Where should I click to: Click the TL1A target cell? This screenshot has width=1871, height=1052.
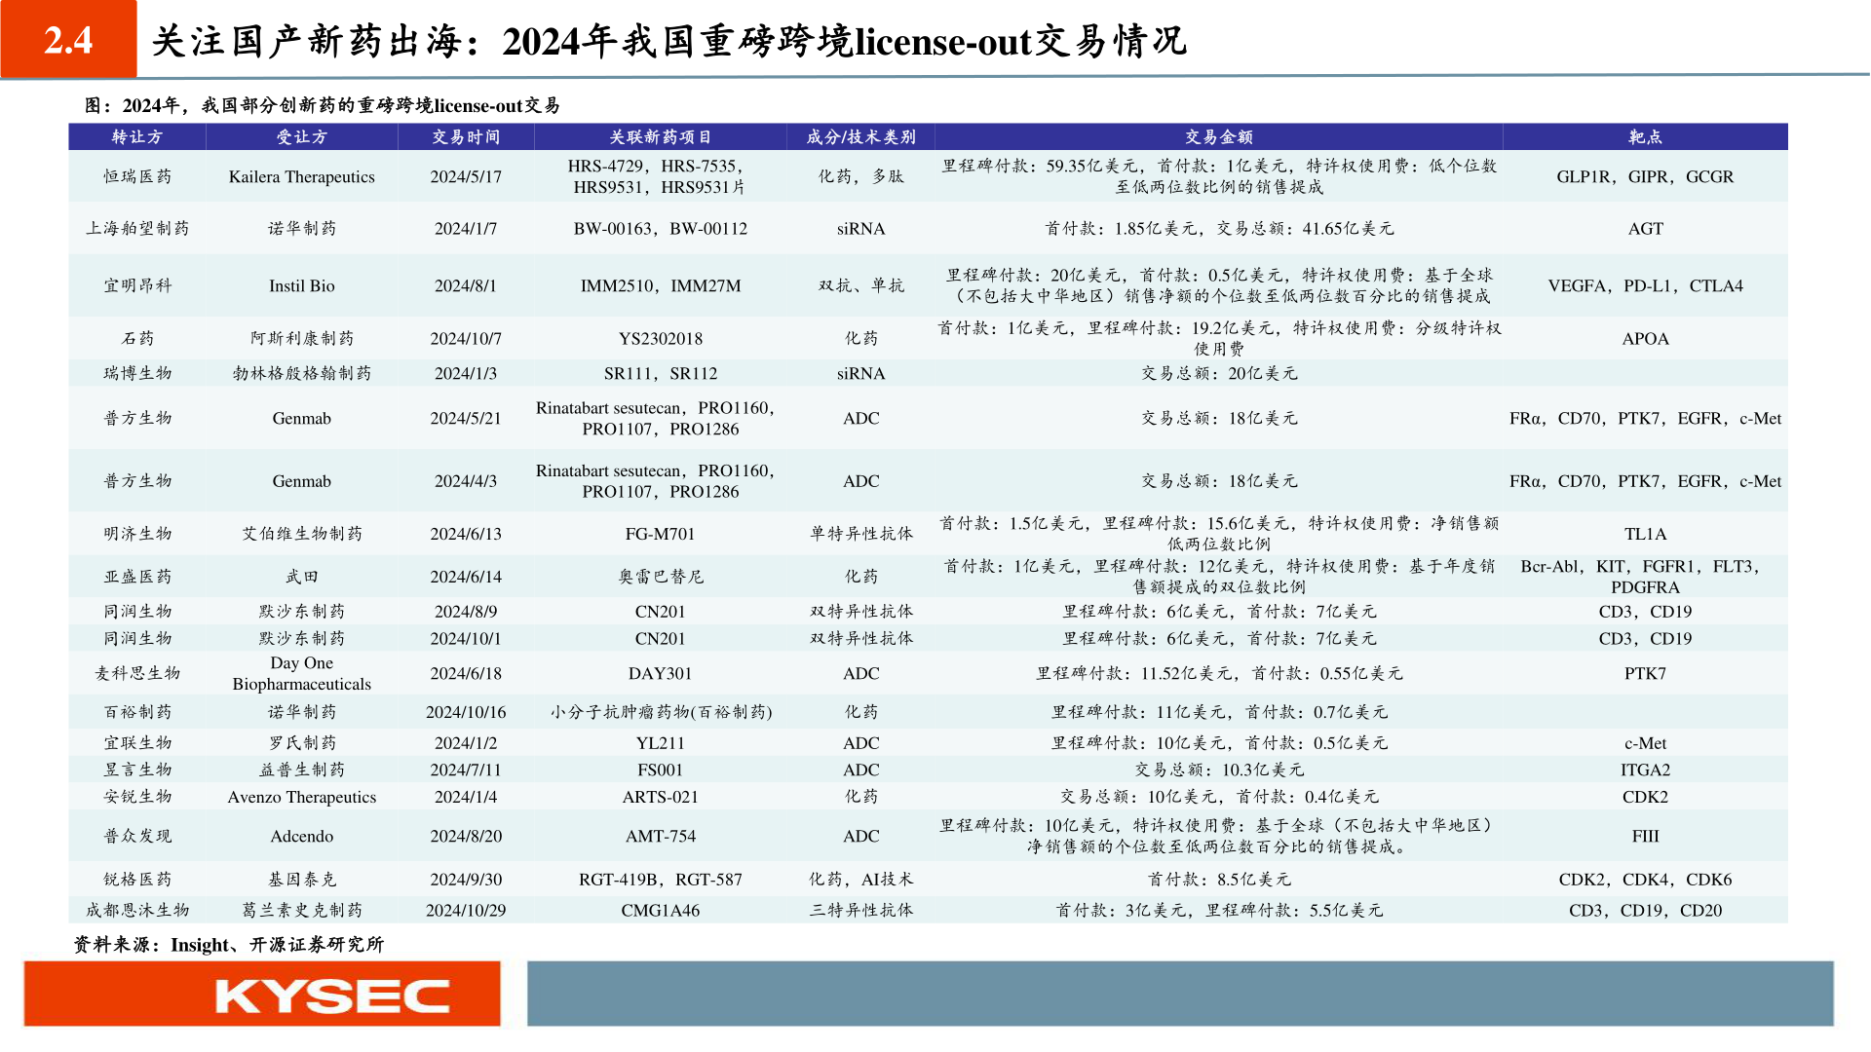point(1645,533)
